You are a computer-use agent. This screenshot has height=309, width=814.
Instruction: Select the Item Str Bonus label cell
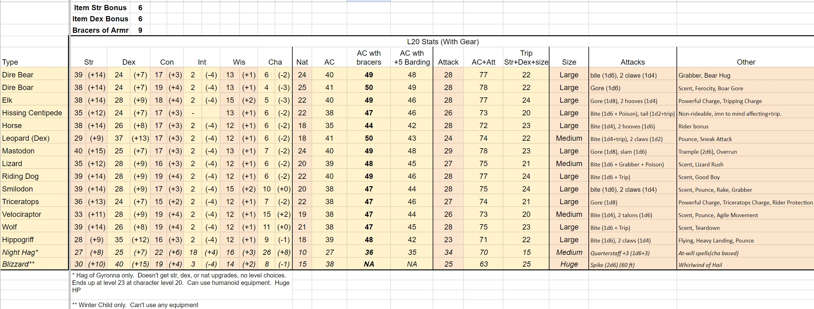100,8
